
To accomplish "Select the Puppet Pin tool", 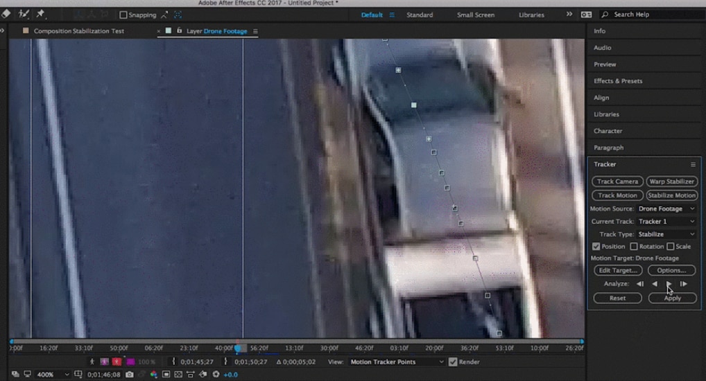I will (x=40, y=14).
